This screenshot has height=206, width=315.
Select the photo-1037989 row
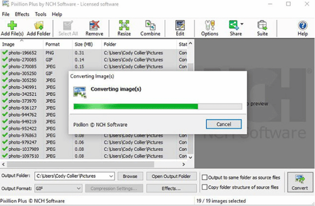coord(94,149)
